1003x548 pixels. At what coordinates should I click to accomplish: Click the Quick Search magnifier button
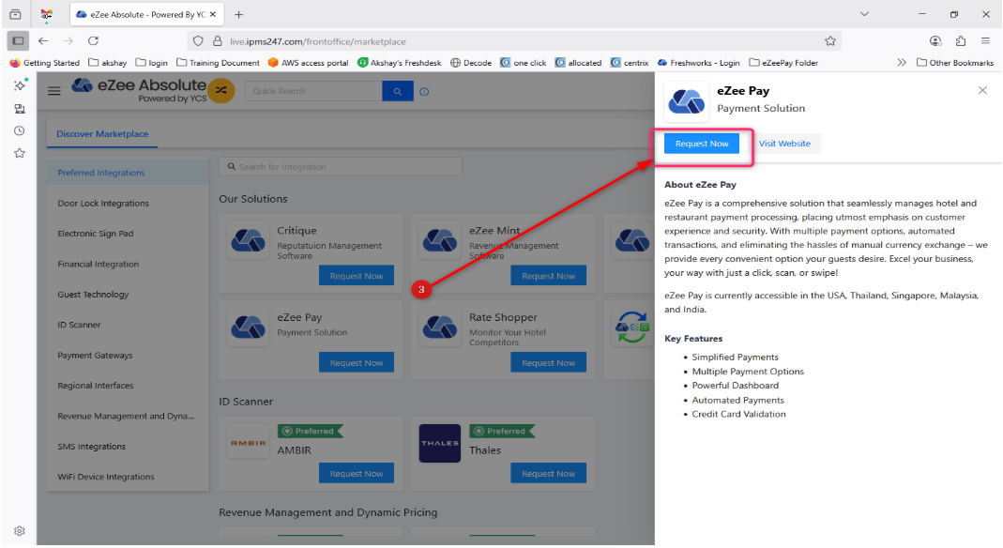[x=397, y=91]
